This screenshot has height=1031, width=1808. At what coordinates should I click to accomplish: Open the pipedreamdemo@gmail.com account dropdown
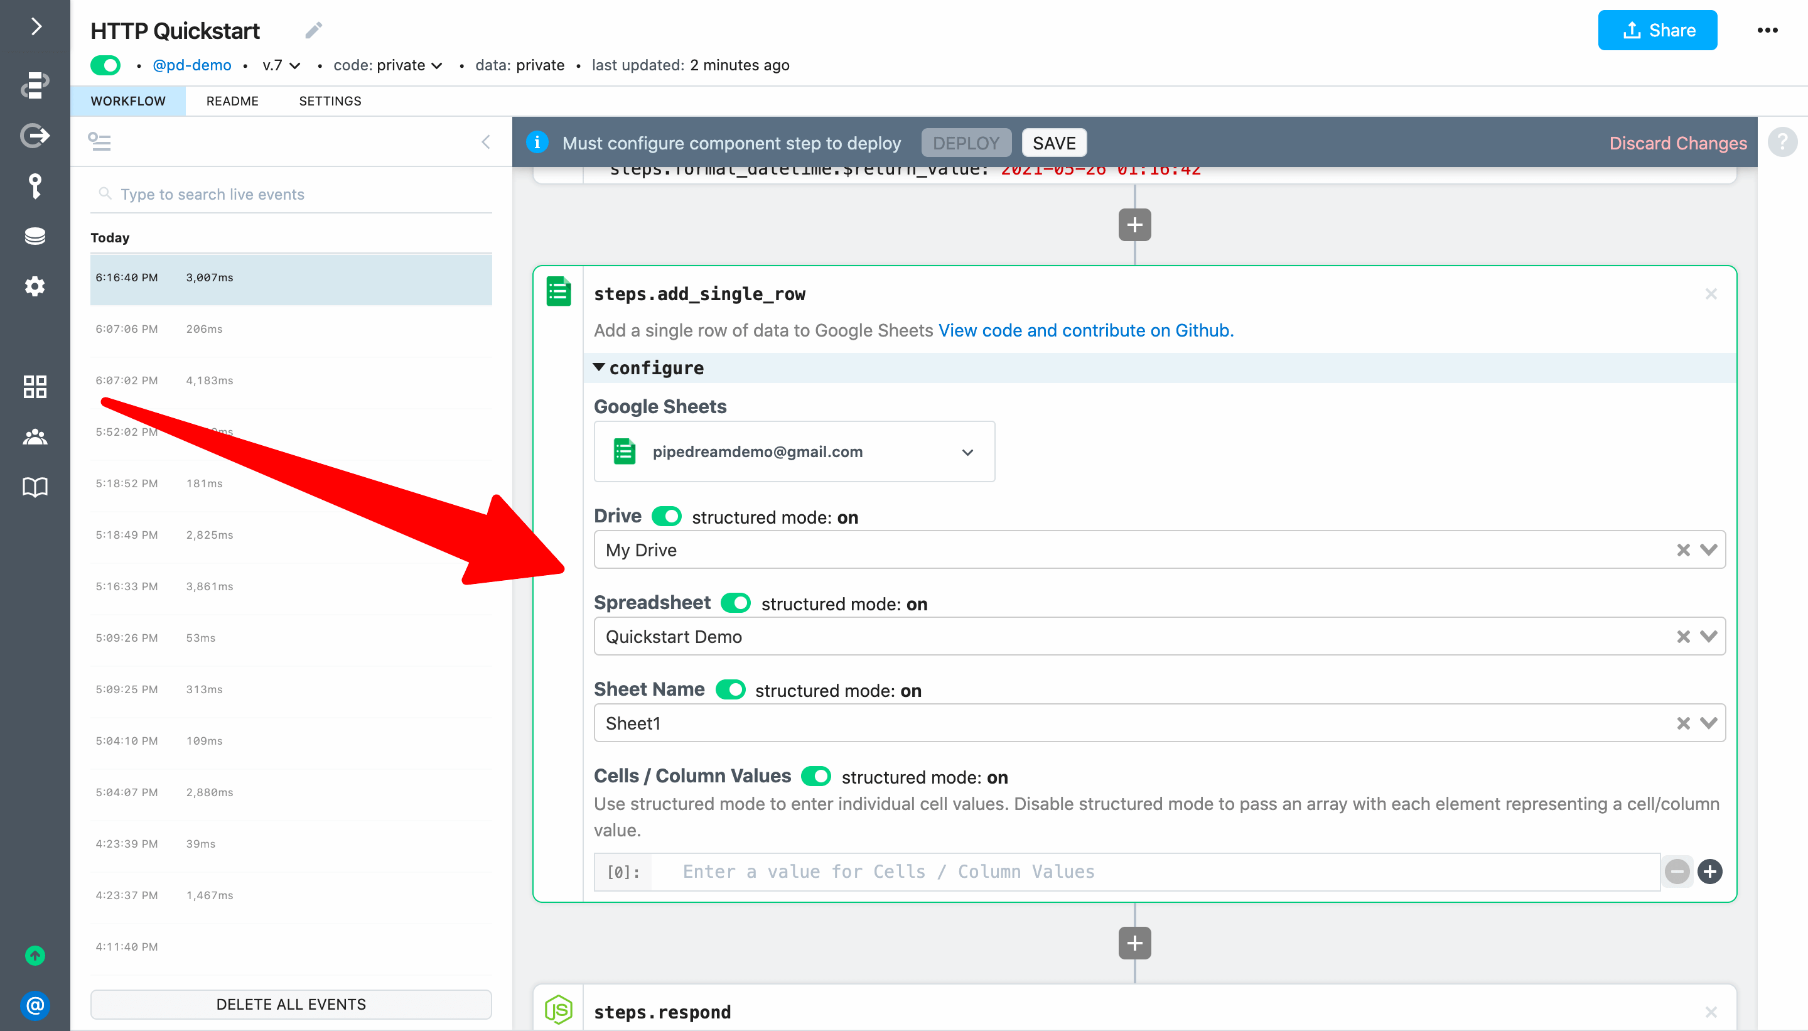tap(794, 452)
